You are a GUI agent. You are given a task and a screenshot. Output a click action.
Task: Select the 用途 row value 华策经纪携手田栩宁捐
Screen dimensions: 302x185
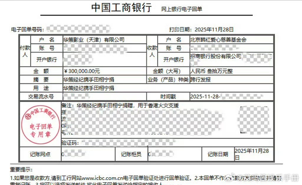(88, 88)
